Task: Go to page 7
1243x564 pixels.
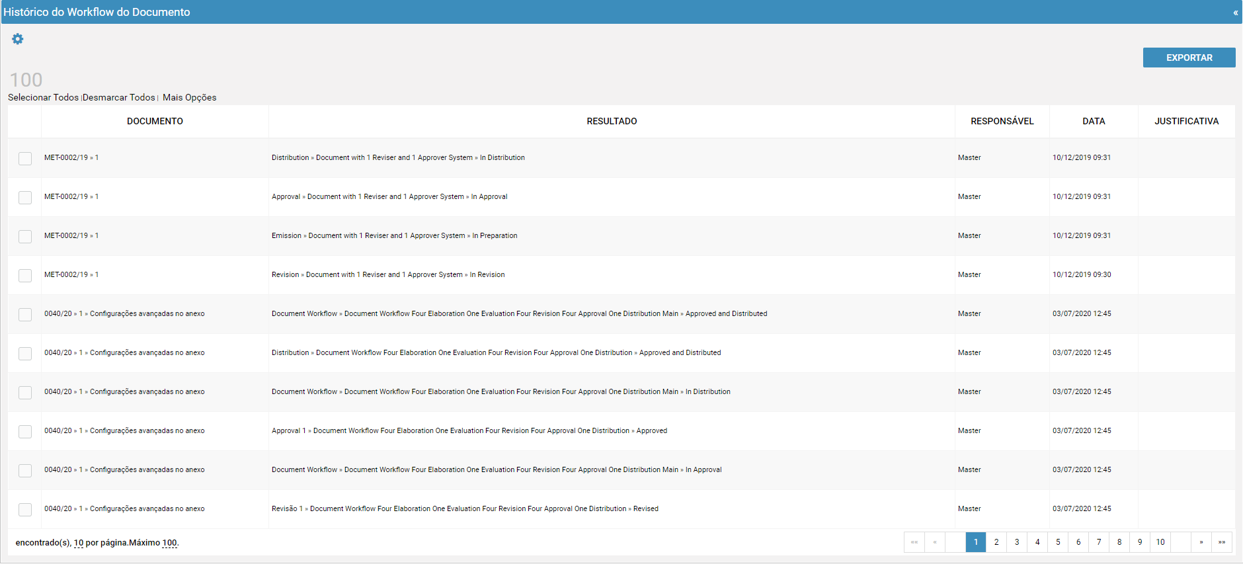Action: 1099,542
